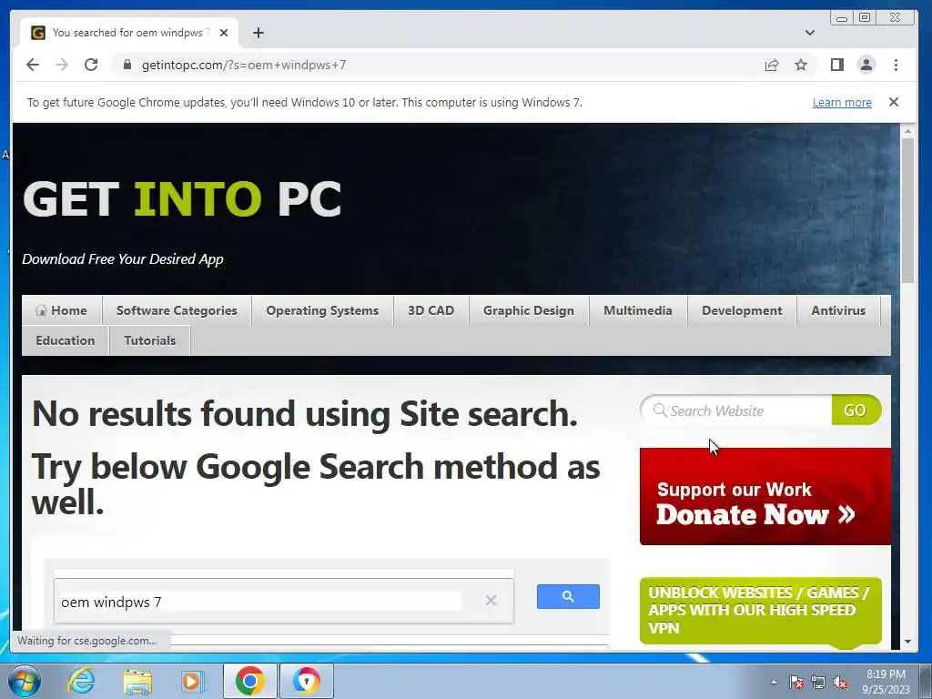Expand the tab search dropdown arrow
The width and height of the screenshot is (932, 699).
pyautogui.click(x=809, y=33)
